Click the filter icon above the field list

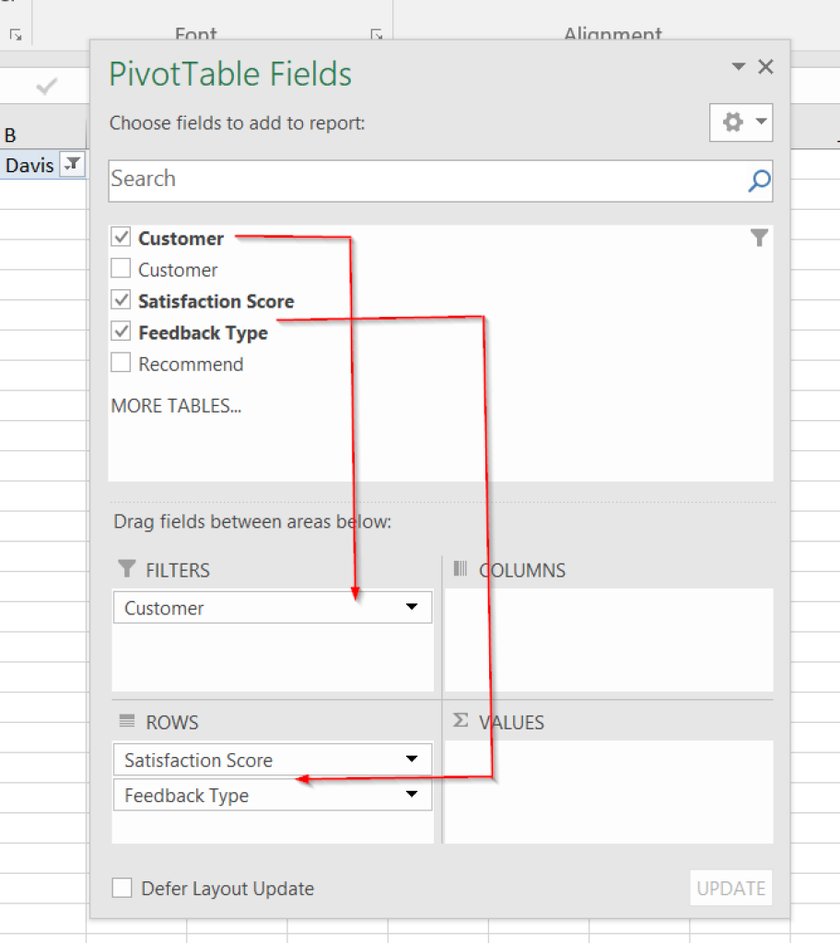[759, 237]
